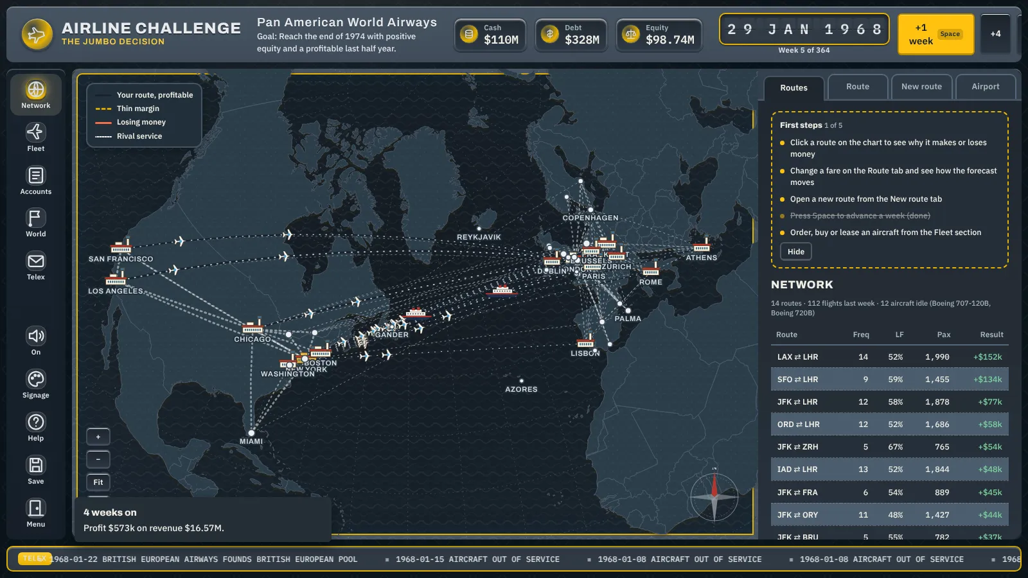Zoom out the map with minus button
The width and height of the screenshot is (1028, 578).
[98, 459]
